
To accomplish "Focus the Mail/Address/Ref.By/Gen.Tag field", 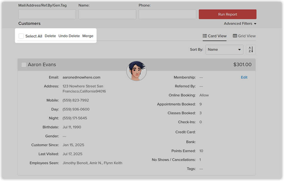I will (47, 14).
